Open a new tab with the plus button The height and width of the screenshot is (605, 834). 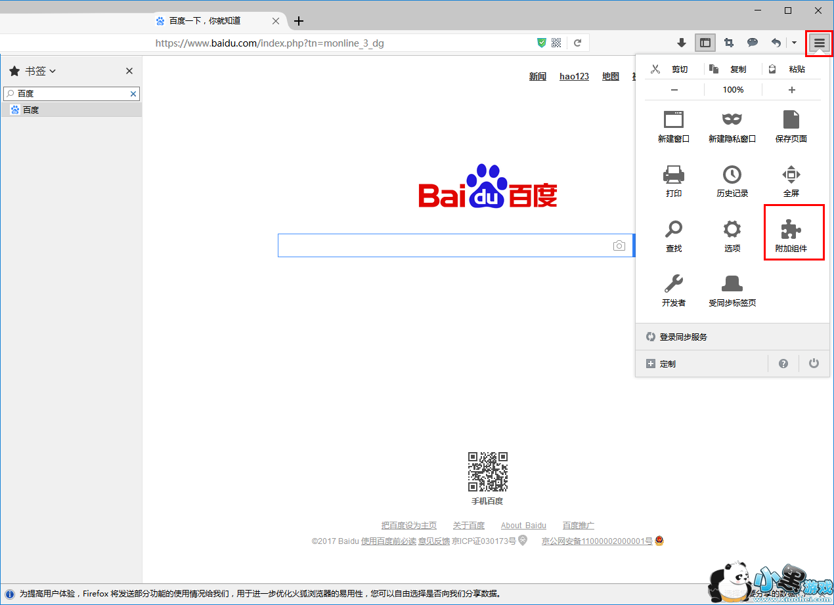pos(299,21)
